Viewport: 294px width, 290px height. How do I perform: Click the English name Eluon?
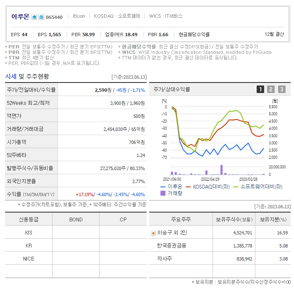click(79, 16)
